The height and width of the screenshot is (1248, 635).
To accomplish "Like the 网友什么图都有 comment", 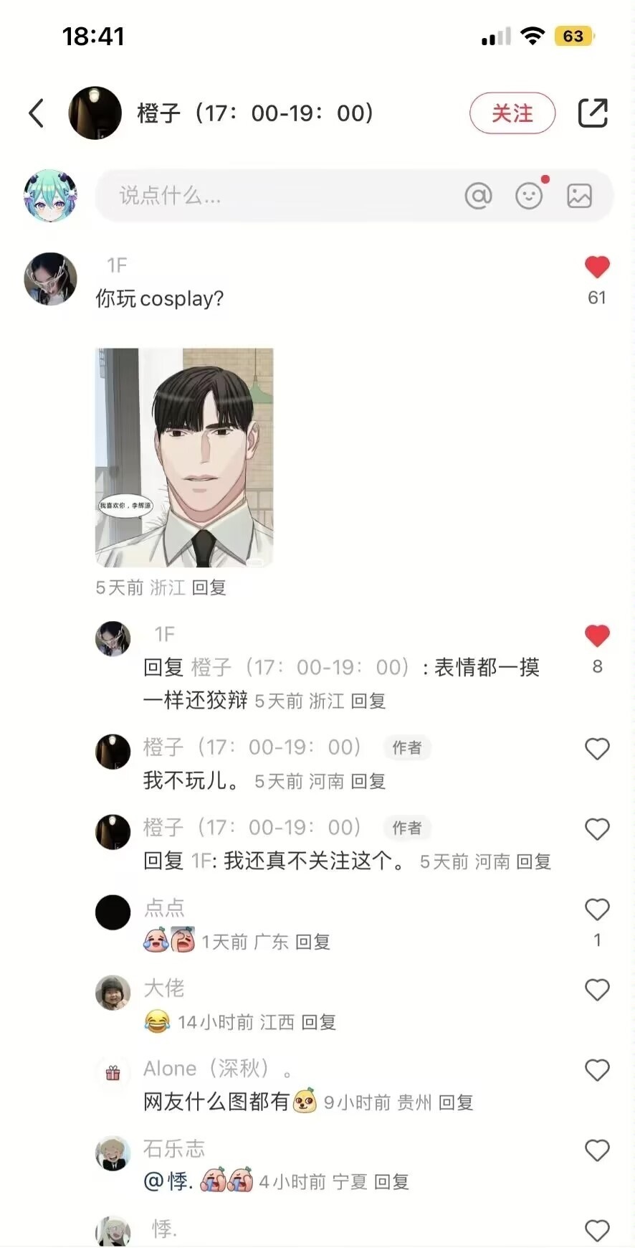I will [x=597, y=1070].
